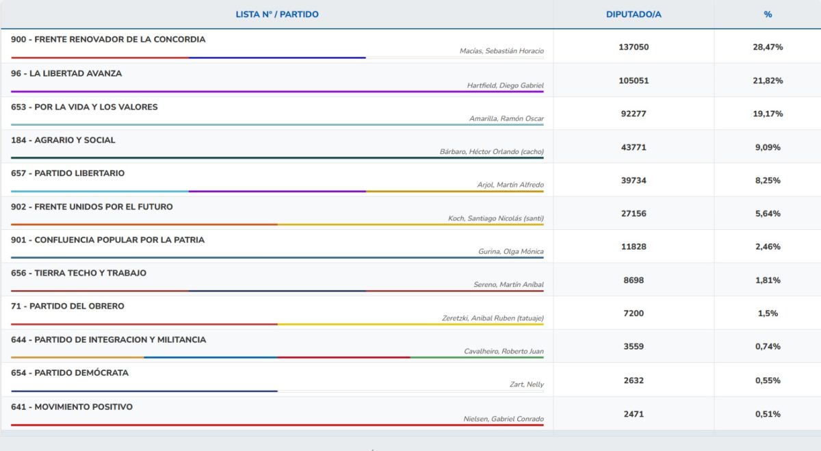Click the DIPUTADO/A column header
Screen dimensions: 821x451
(x=633, y=14)
